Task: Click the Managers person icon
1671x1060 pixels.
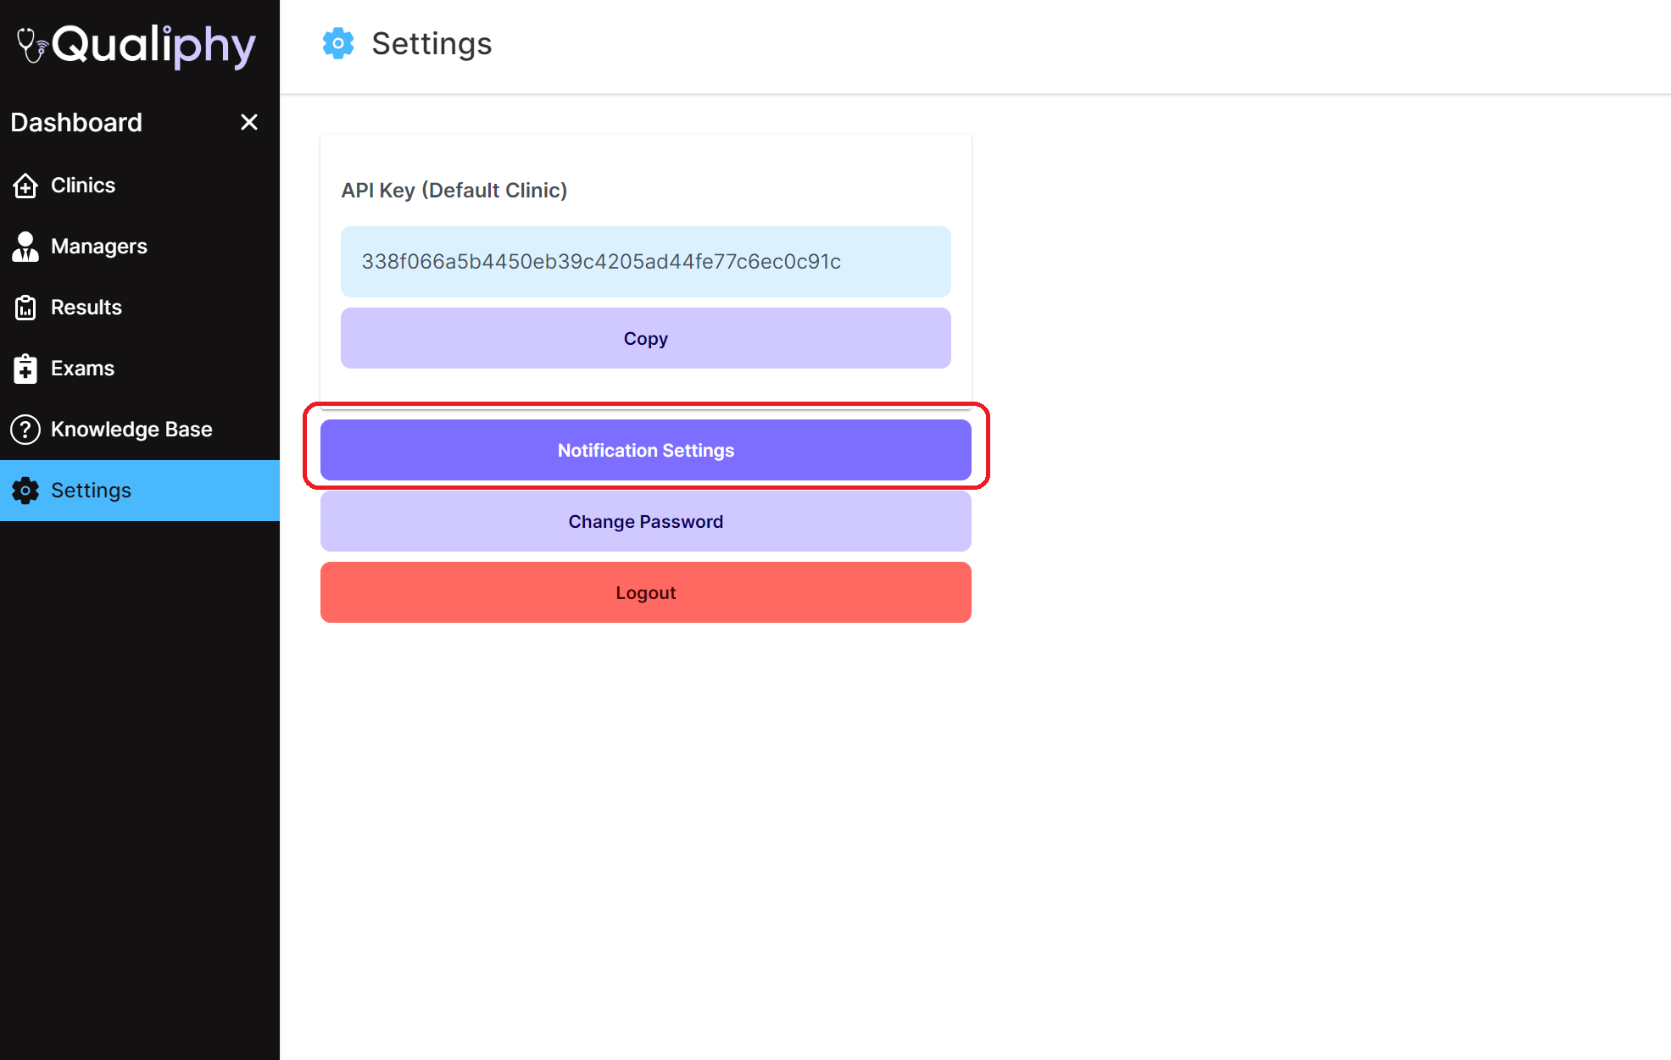Action: click(x=25, y=247)
